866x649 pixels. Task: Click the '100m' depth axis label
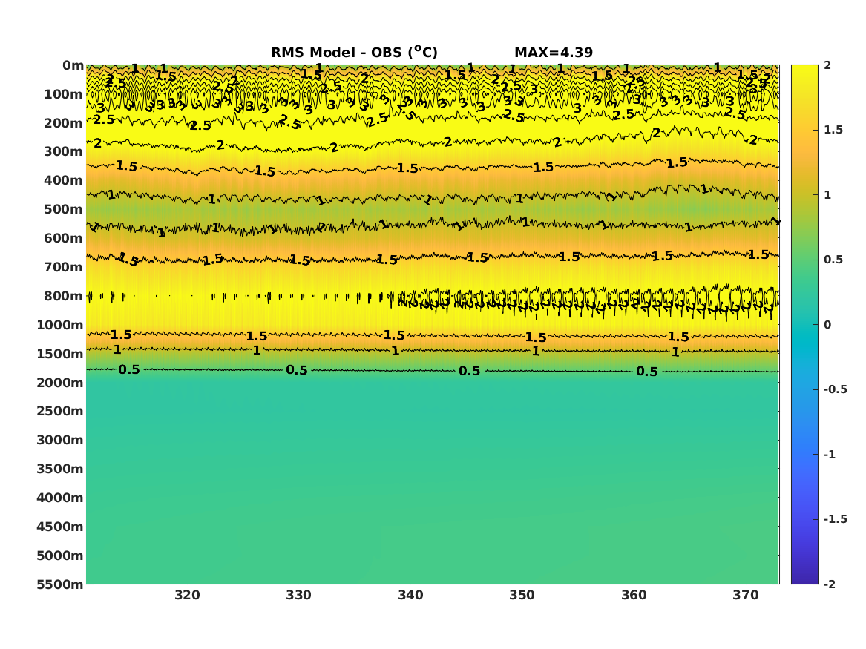click(x=64, y=94)
